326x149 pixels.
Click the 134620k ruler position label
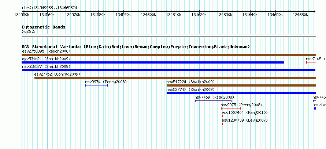click(199, 15)
